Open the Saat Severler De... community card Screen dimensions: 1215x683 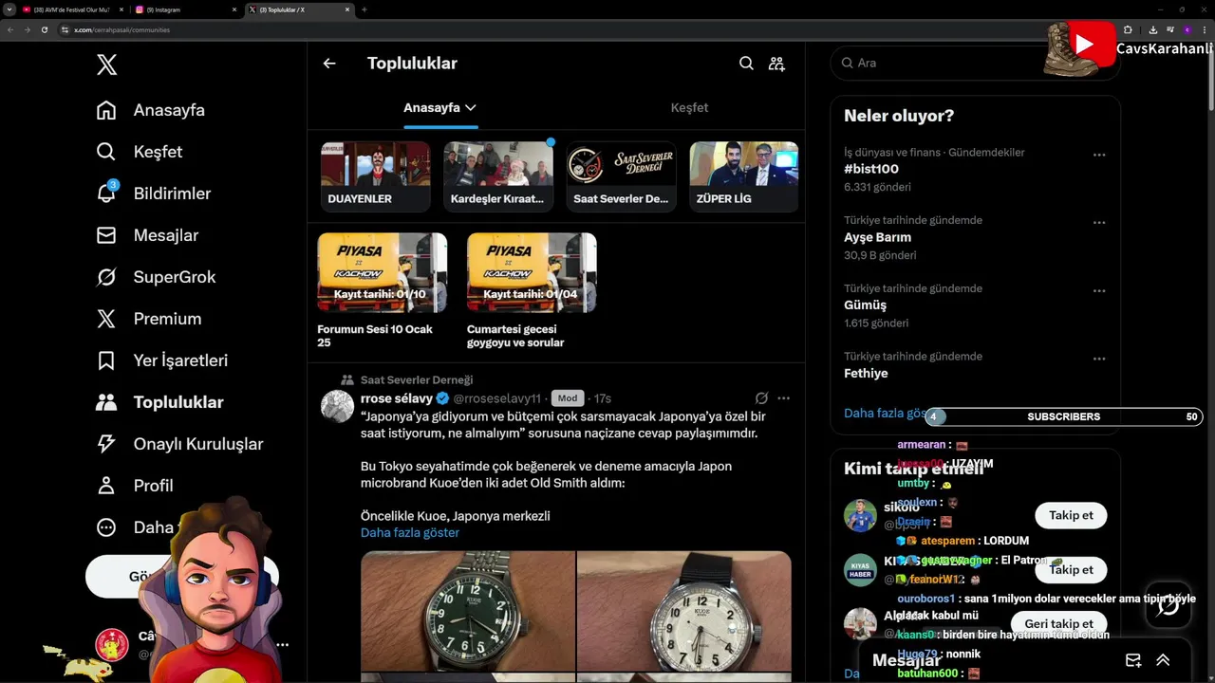tap(621, 176)
